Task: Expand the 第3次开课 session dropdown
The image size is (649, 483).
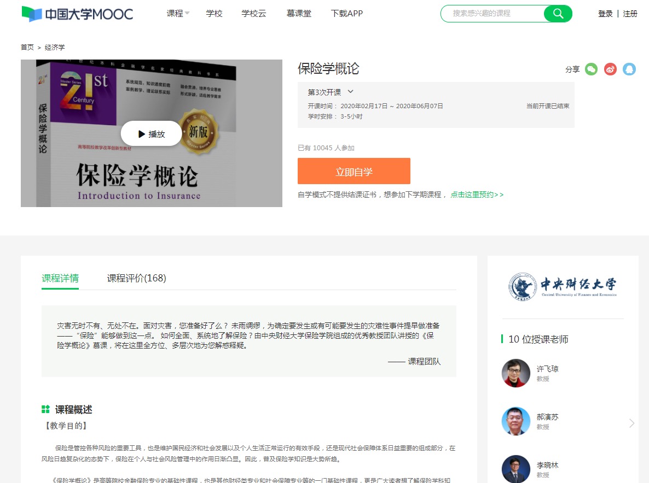Action: pos(331,92)
